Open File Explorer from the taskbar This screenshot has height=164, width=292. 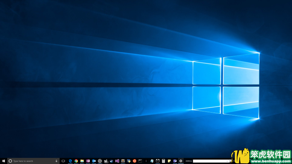tap(82, 161)
